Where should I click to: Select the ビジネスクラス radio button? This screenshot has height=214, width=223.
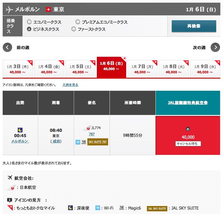pos(29,29)
